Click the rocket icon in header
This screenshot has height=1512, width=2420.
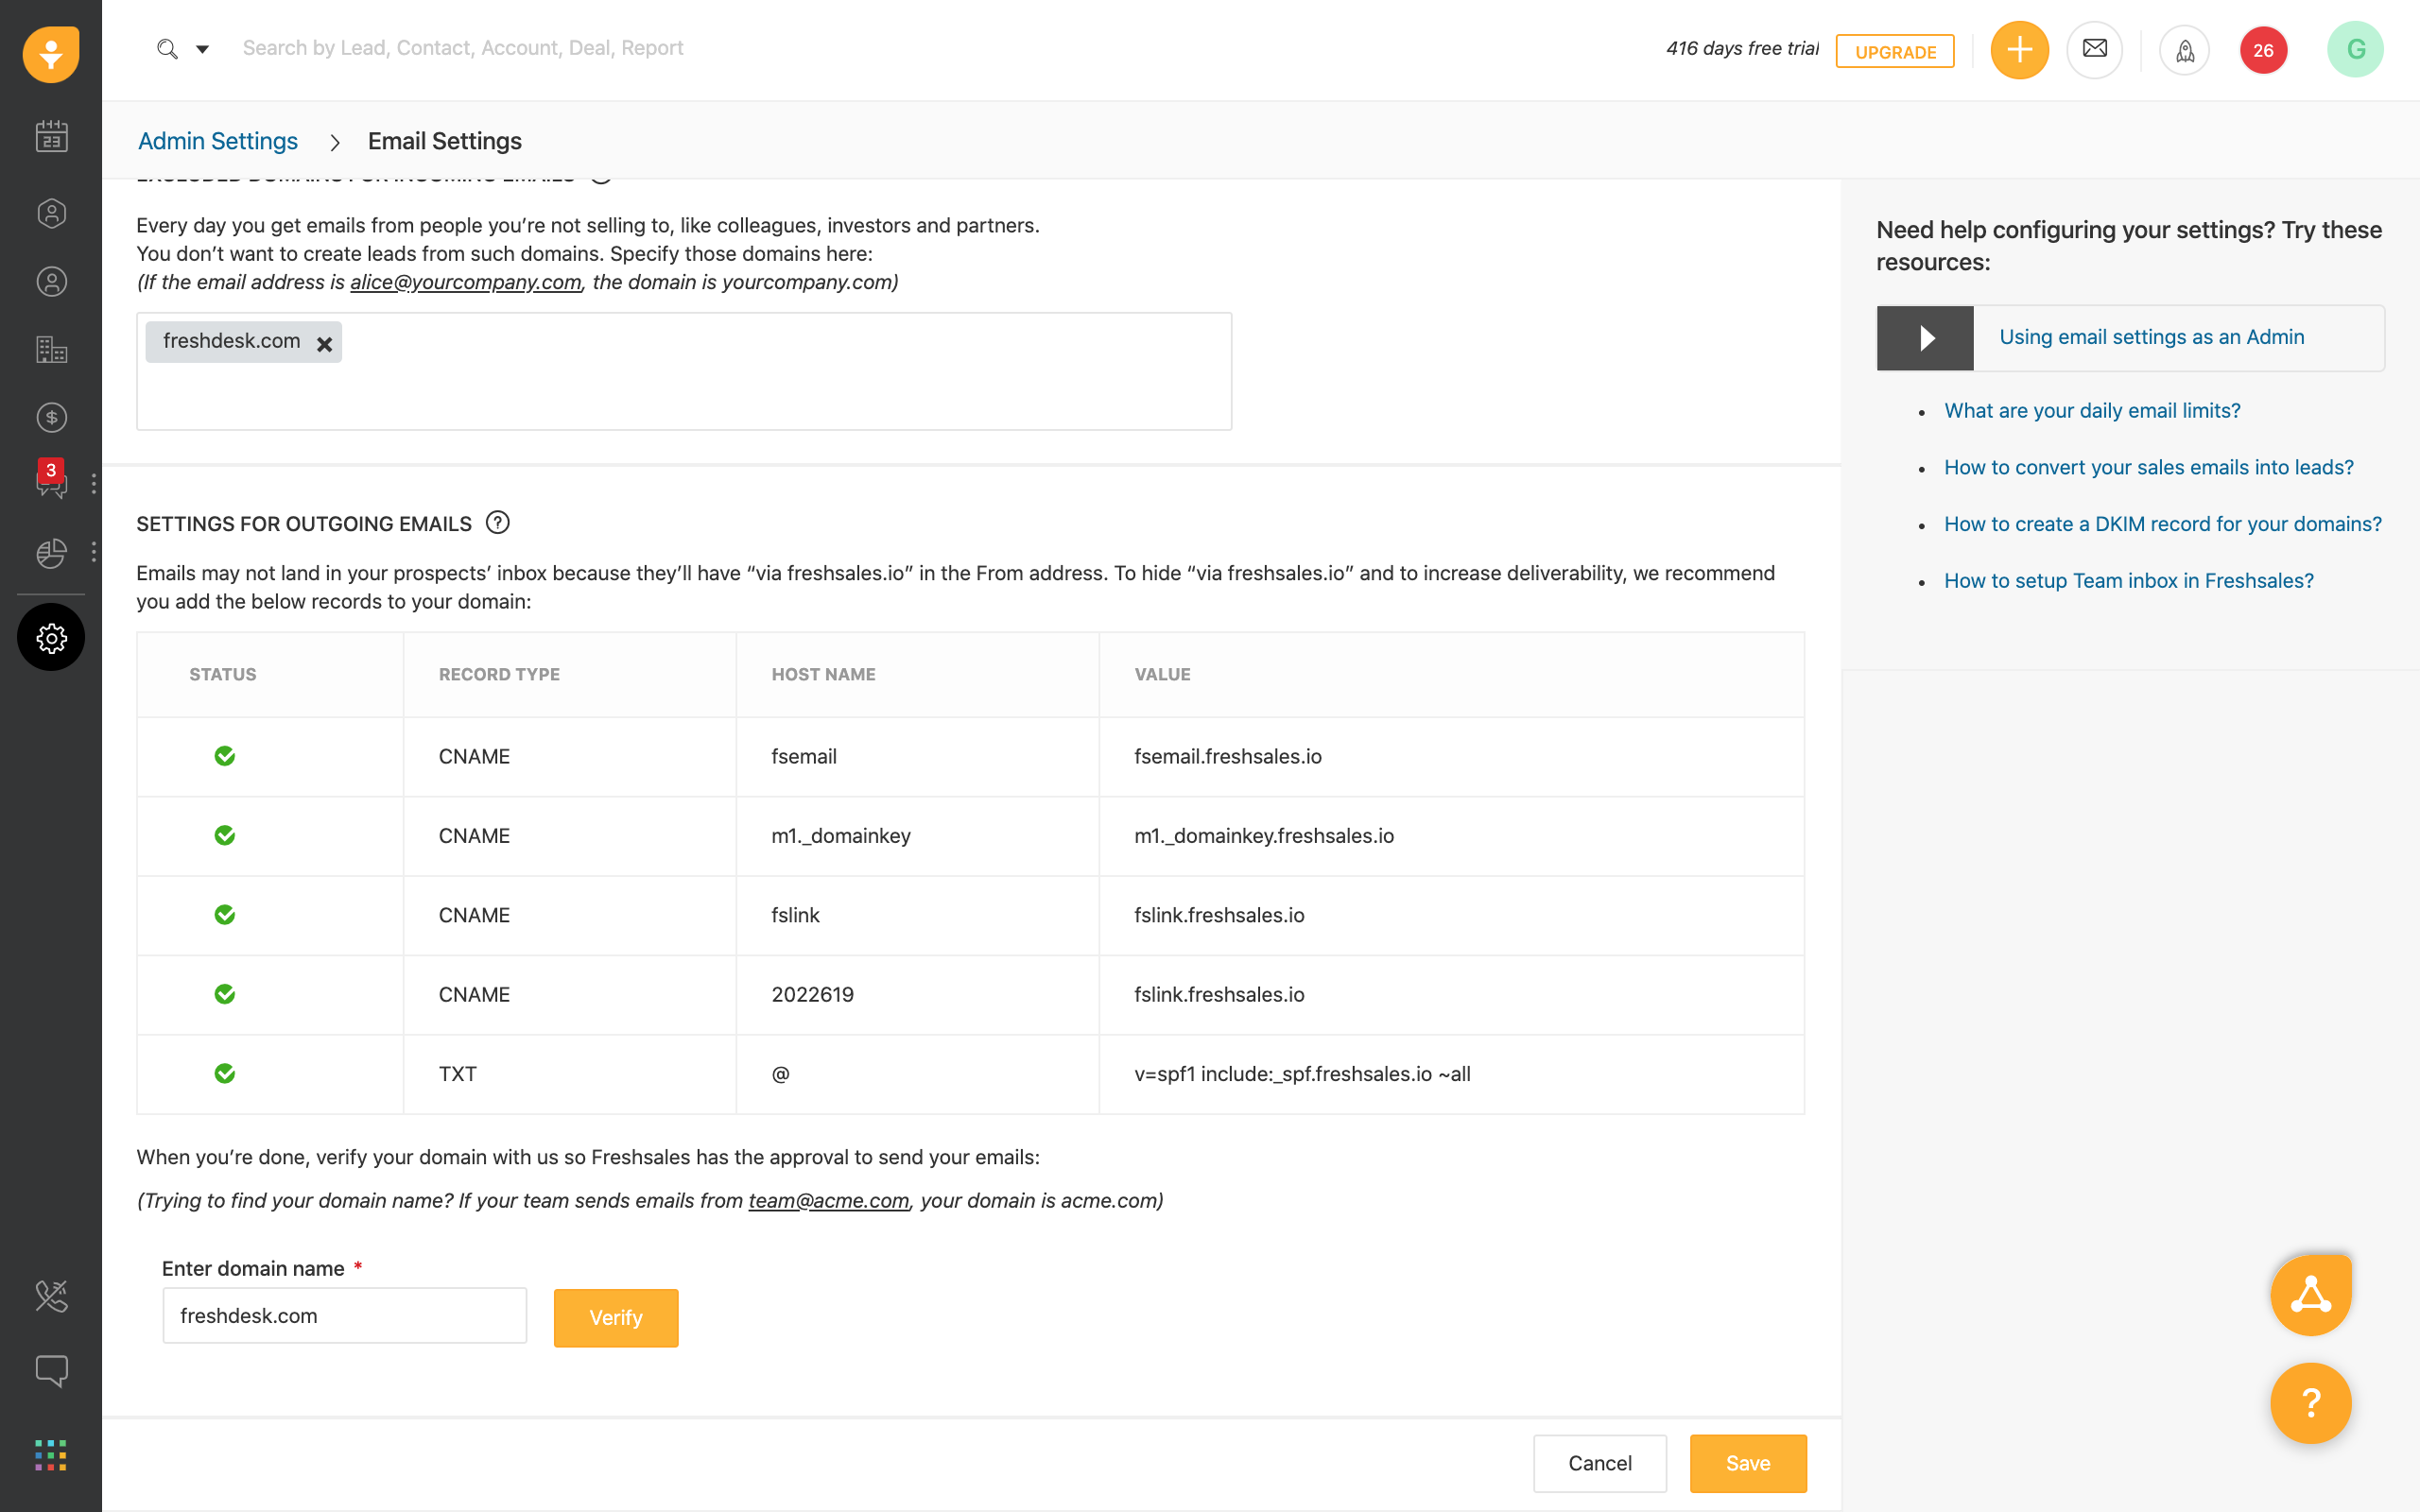2184,50
